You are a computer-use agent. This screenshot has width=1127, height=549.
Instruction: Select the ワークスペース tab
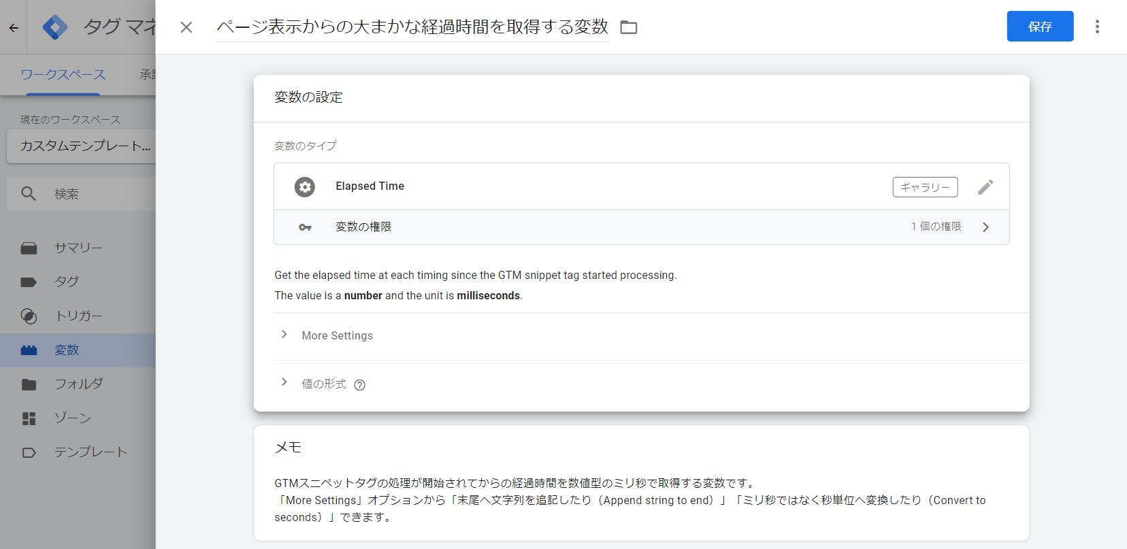click(63, 75)
